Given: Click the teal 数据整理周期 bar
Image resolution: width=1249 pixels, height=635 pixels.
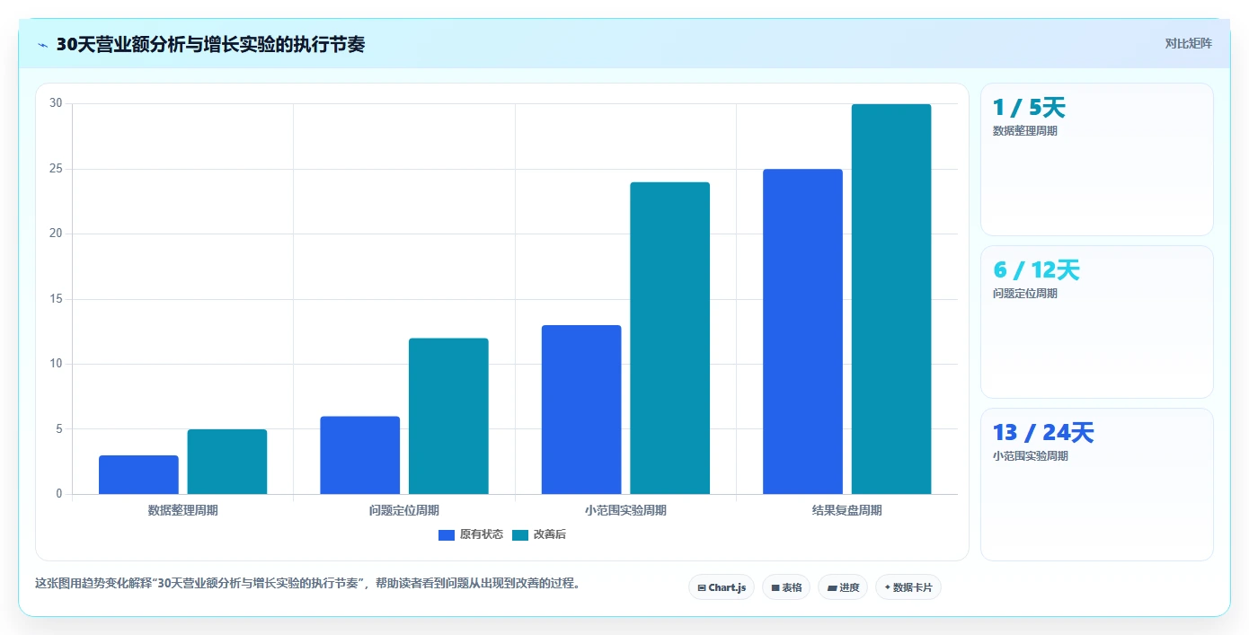Looking at the screenshot, I should point(227,462).
